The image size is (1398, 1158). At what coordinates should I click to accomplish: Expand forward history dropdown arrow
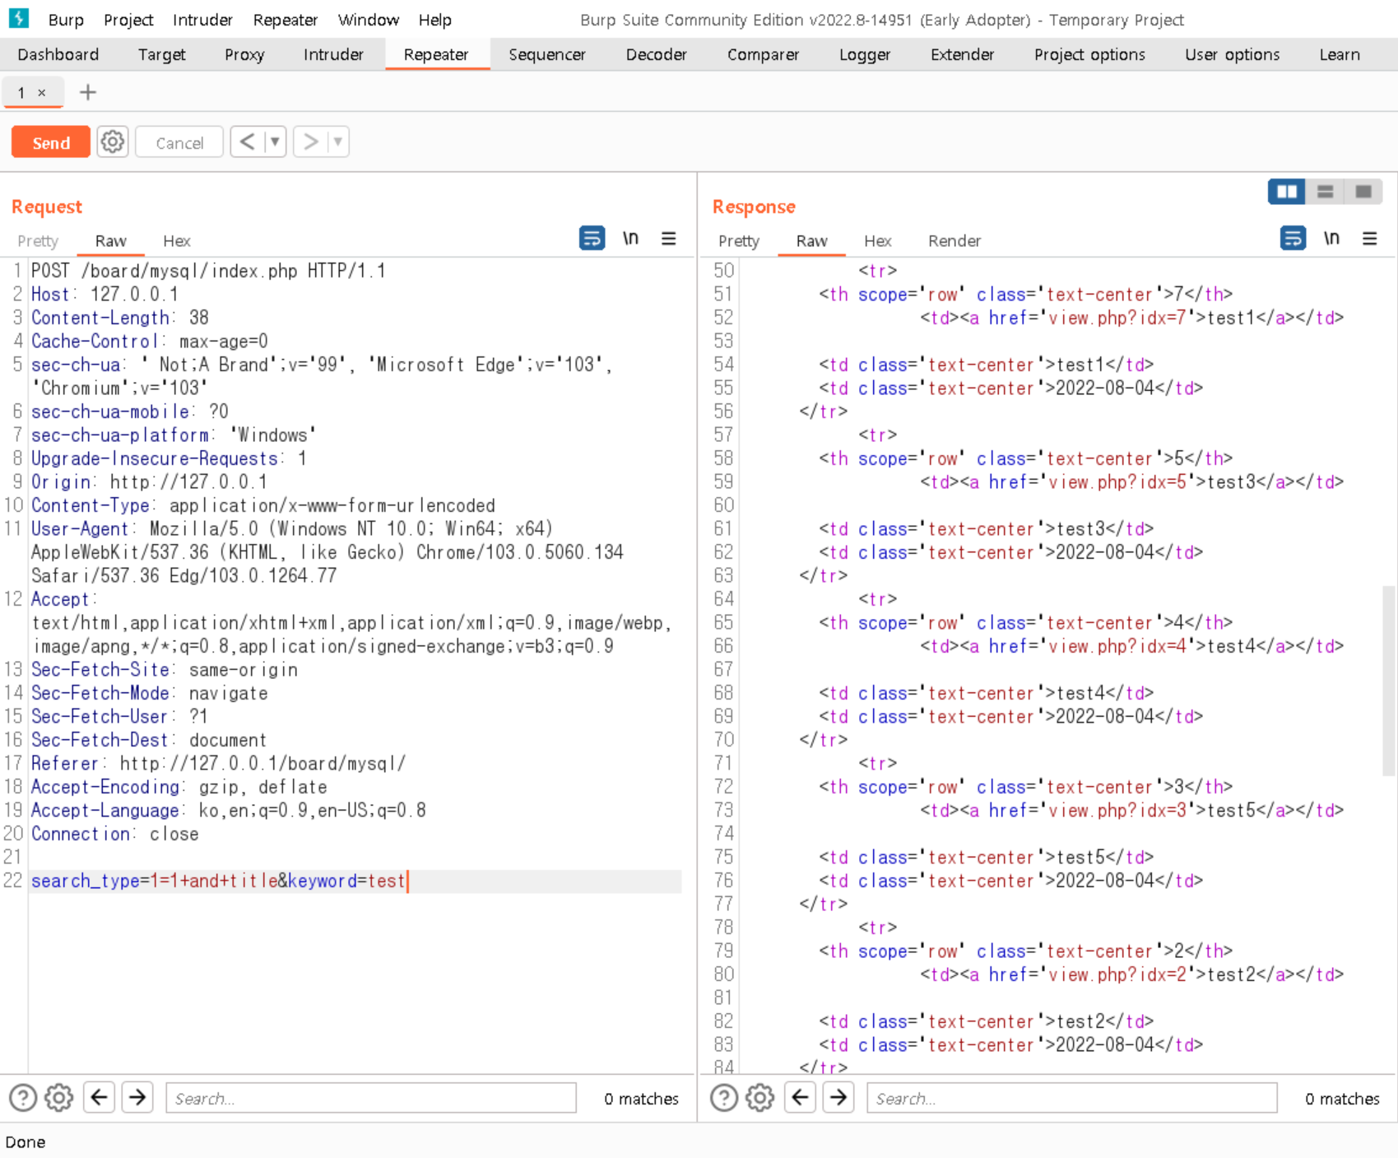(337, 142)
